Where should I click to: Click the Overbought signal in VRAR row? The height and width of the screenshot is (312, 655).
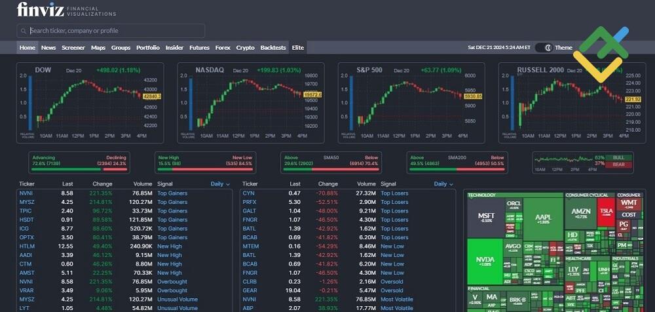click(x=172, y=290)
